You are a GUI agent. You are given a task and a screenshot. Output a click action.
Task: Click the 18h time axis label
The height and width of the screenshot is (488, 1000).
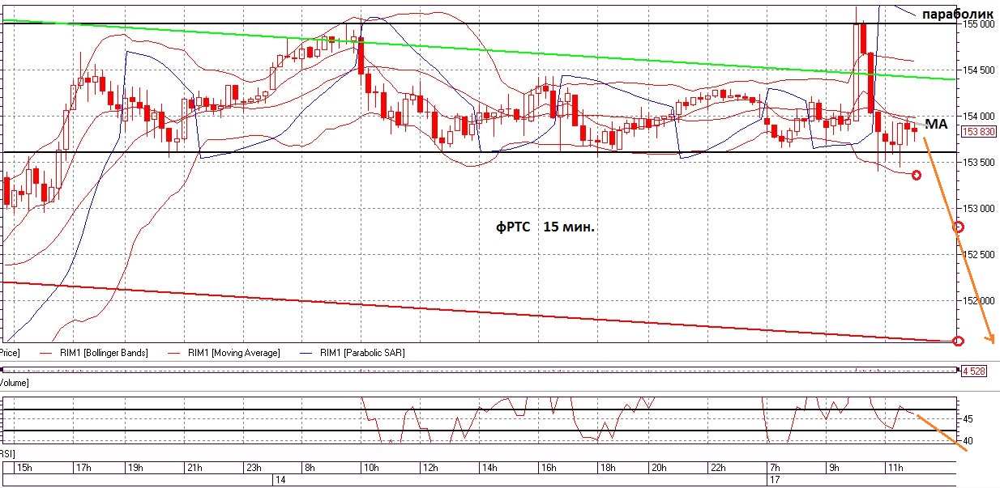[609, 469]
